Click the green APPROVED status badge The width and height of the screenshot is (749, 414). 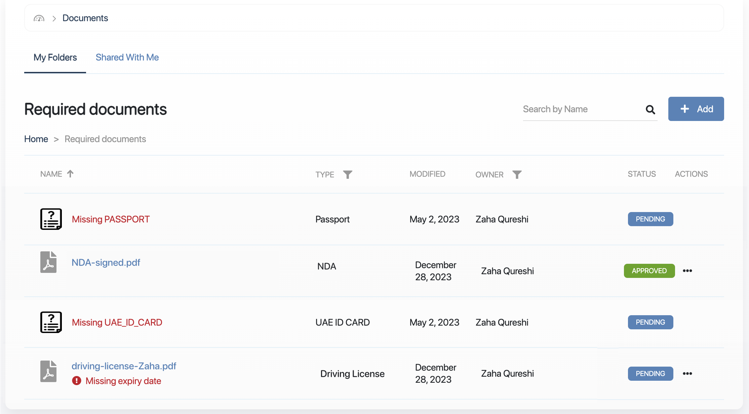pyautogui.click(x=649, y=271)
